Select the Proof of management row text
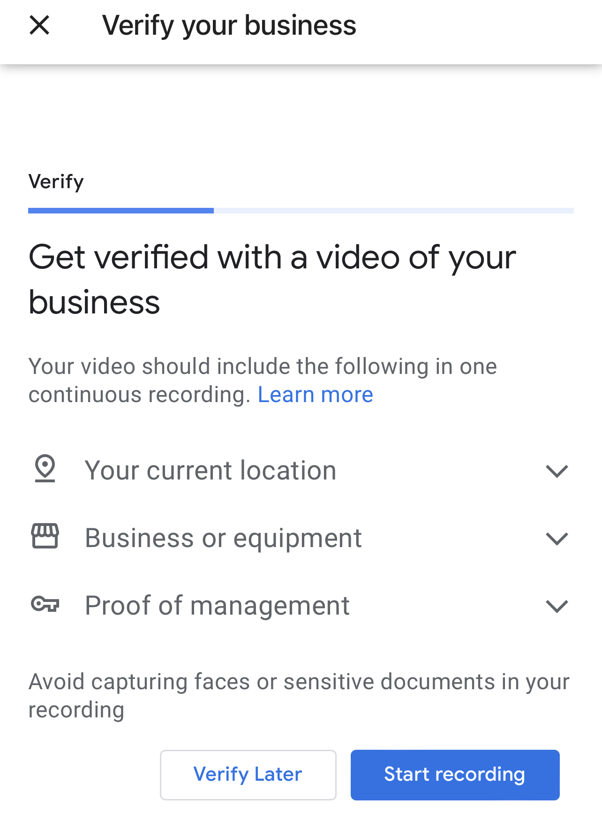The image size is (602, 822). point(217,605)
